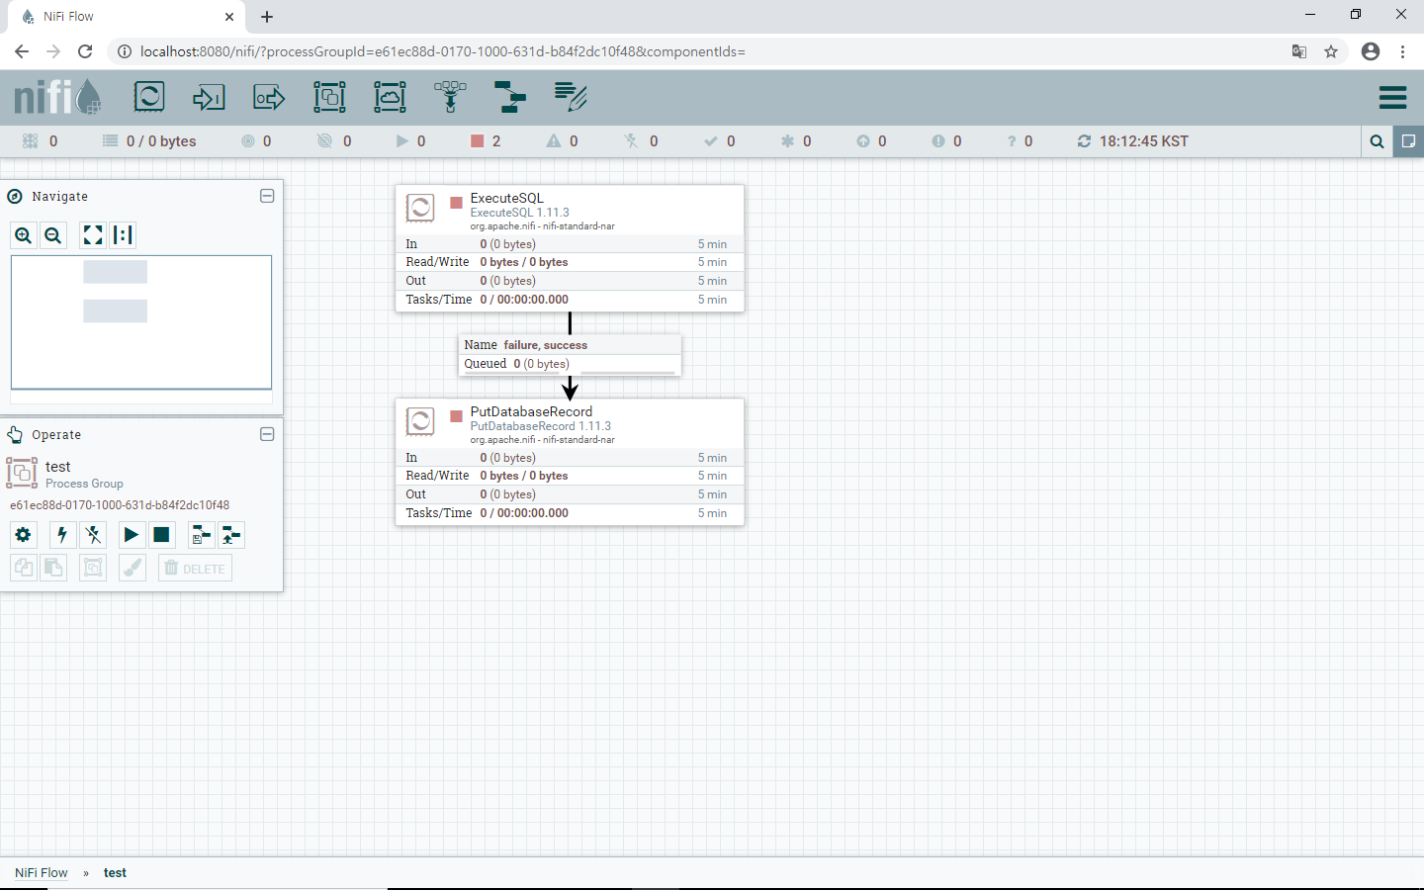1424x890 pixels.
Task: Click the translate page icon
Action: pos(1299,51)
